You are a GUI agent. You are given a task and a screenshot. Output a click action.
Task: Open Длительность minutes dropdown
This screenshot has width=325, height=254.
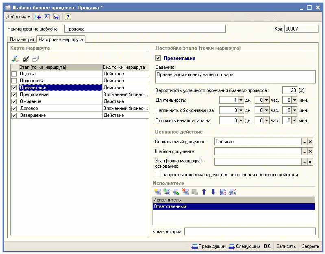[x=294, y=101]
